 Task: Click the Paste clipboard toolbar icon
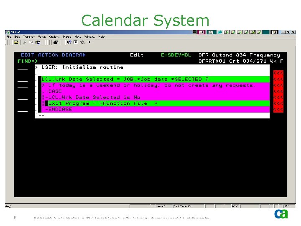coord(38,42)
